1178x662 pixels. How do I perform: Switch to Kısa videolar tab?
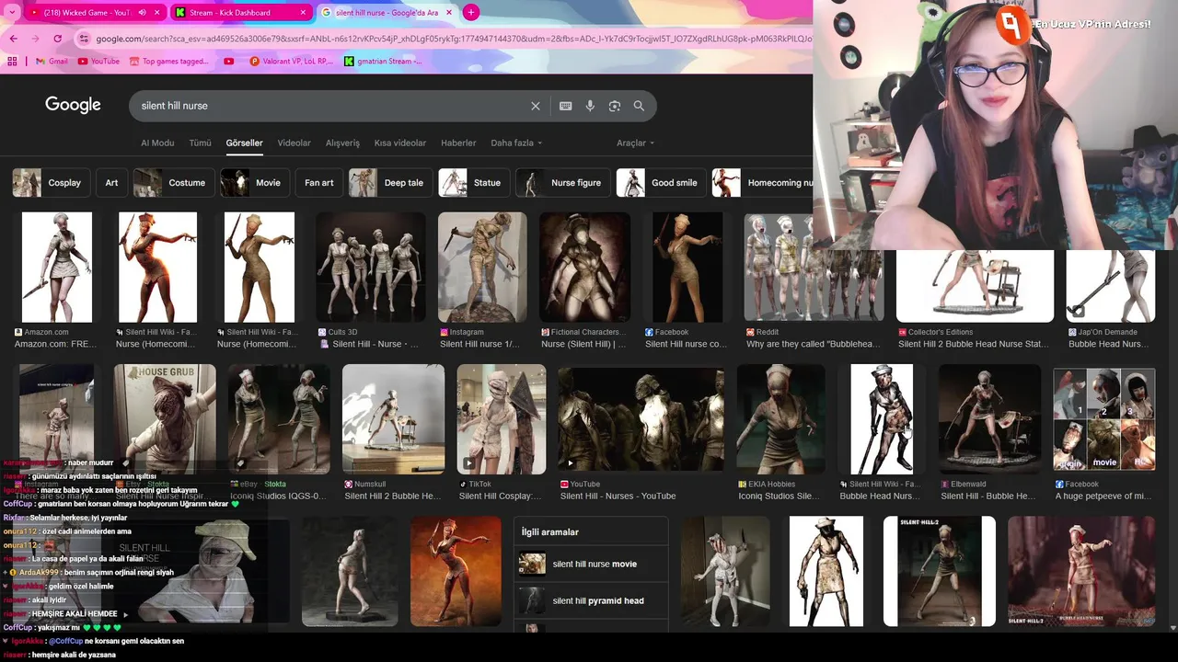400,143
